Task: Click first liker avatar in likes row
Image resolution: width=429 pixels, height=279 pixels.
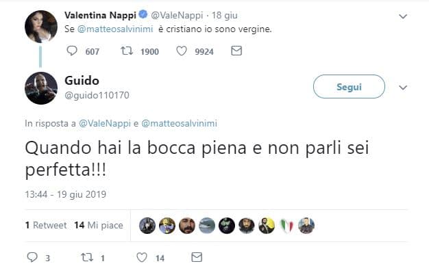Action: pos(147,225)
